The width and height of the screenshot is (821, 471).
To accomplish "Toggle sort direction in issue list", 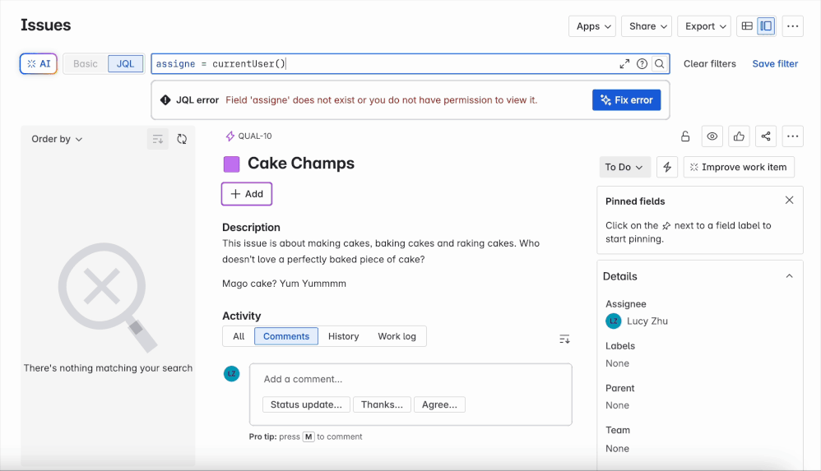I will [x=158, y=139].
